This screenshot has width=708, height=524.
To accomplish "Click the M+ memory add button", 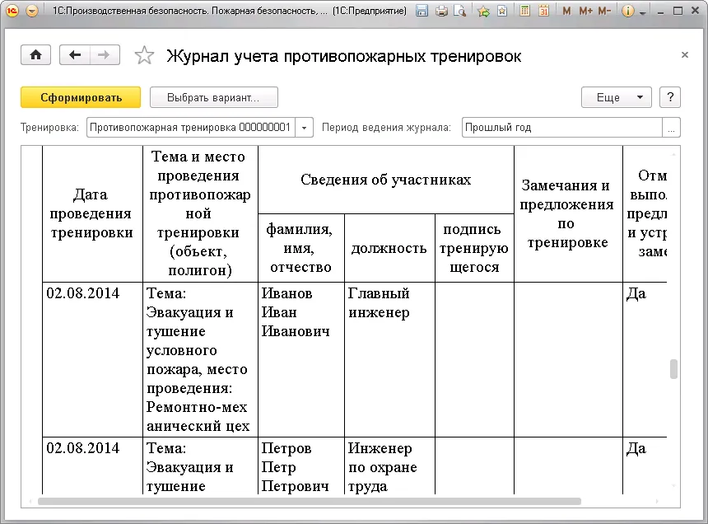I will 585,11.
